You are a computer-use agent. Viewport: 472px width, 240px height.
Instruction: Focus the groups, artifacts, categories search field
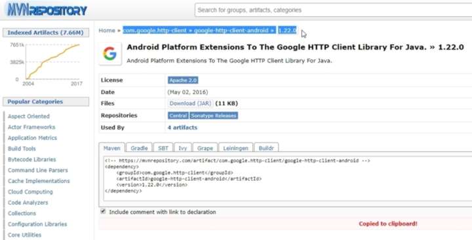pos(333,10)
